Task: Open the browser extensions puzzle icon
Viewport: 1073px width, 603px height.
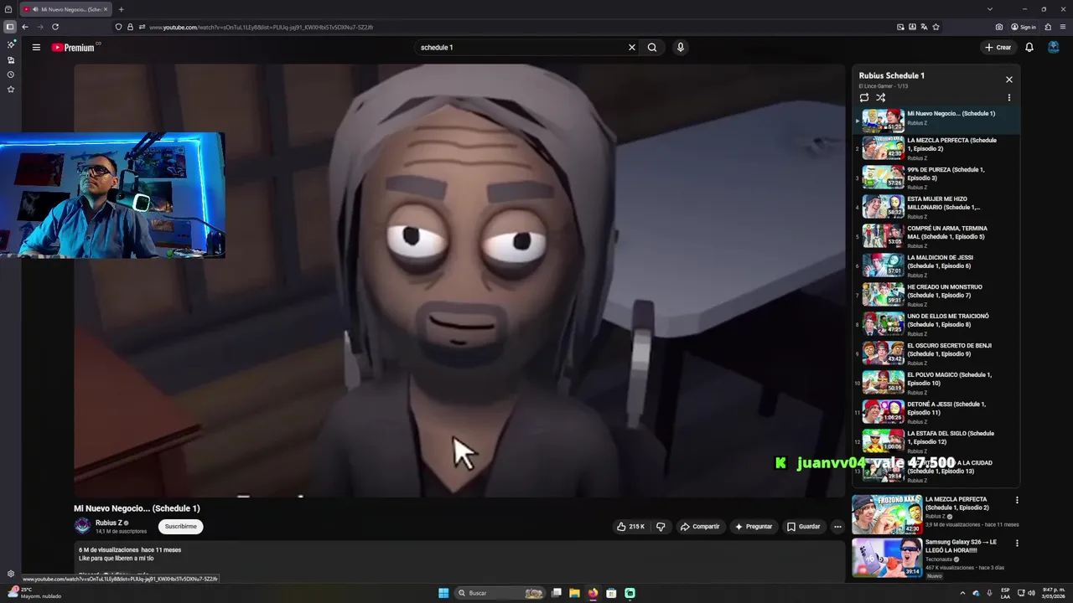Action: (1048, 27)
